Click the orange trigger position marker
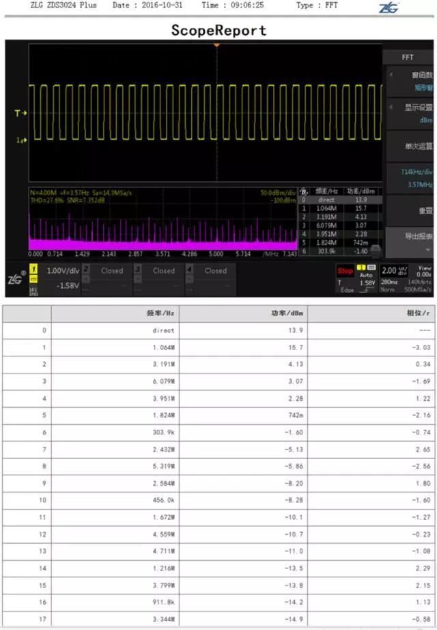Screen dimensions: 437x630 216,45
